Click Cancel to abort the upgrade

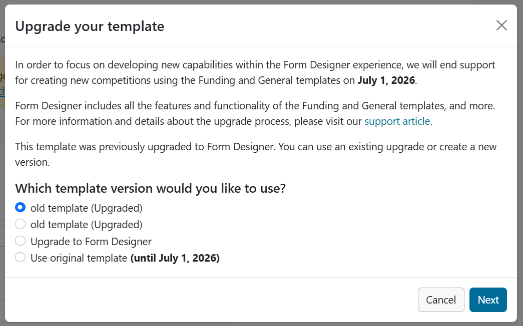tap(440, 300)
